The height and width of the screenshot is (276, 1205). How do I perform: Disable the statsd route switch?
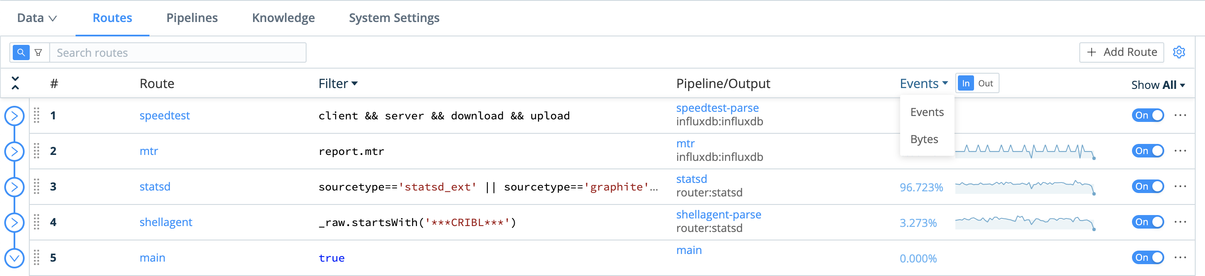click(x=1148, y=187)
